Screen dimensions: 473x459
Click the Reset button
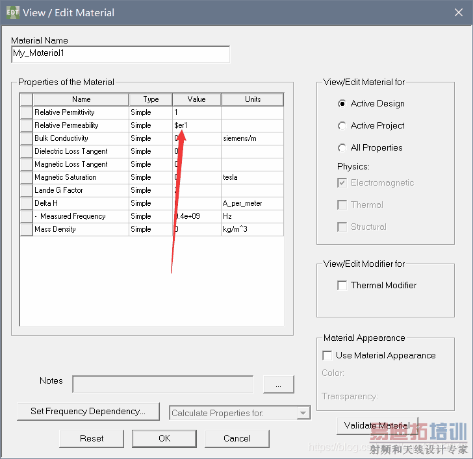pos(92,438)
